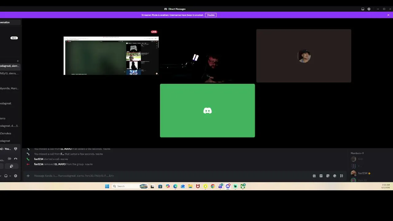Open Microsoft Teams from the taskbar
This screenshot has height=221, width=393.
(220, 186)
